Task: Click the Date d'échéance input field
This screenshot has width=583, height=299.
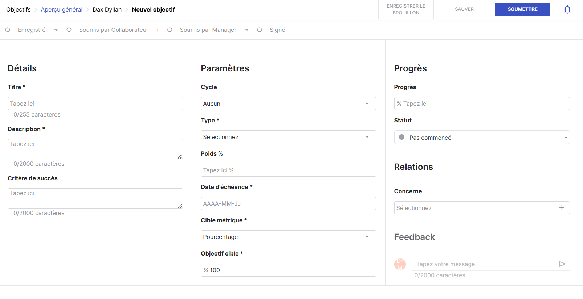Action: click(288, 203)
